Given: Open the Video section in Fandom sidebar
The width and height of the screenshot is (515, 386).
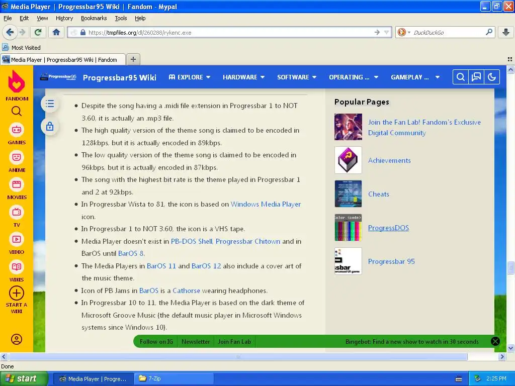Looking at the screenshot, I should coord(17,244).
